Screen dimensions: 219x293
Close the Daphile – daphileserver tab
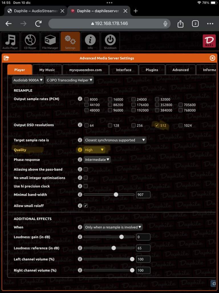[x=125, y=11]
